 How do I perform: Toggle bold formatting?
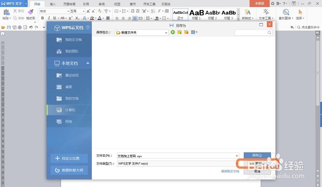click(x=43, y=18)
